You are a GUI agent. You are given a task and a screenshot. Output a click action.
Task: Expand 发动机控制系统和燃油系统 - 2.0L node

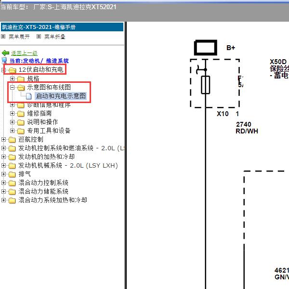click(x=3, y=148)
